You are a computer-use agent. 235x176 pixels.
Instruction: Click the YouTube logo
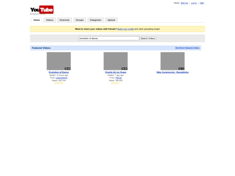[x=42, y=10]
